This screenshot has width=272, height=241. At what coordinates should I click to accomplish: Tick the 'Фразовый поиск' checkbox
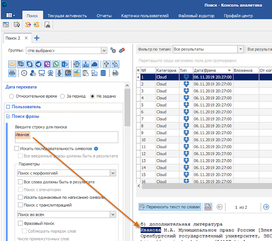click(21, 223)
